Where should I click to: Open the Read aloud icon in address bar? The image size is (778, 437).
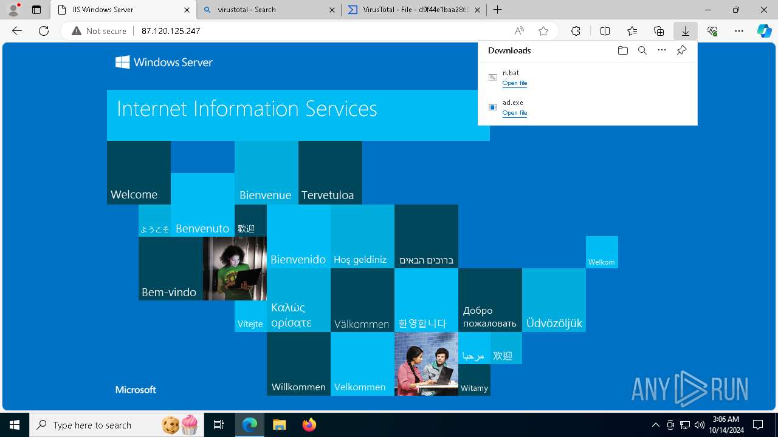(519, 31)
